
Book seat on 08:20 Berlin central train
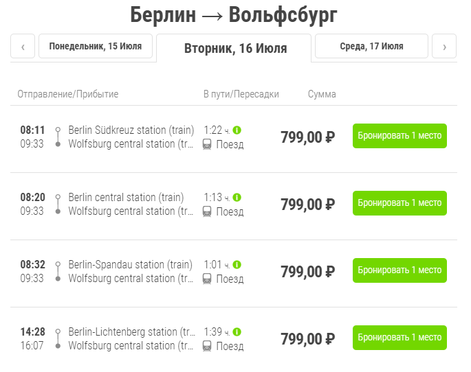399,203
